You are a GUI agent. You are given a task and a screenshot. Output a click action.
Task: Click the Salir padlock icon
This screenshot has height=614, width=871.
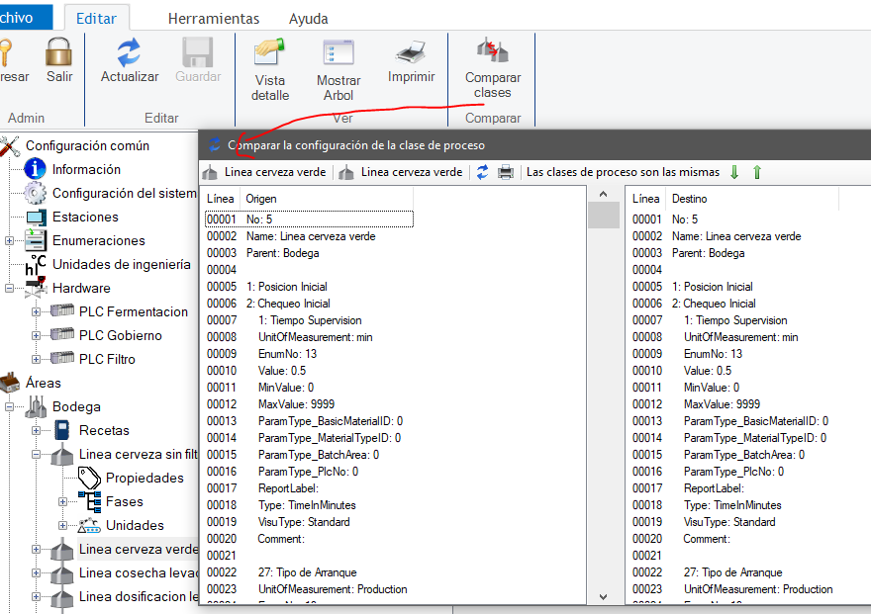[59, 52]
